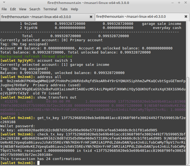Click 'Wallet password:' line
Viewport: 190px width, 166px height.
[x=17, y=126]
